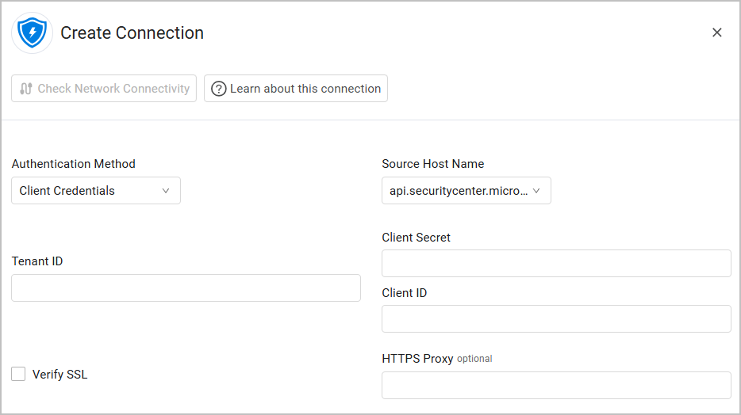Click the chevron beside Client Credentials
The image size is (741, 415).
[x=166, y=191]
